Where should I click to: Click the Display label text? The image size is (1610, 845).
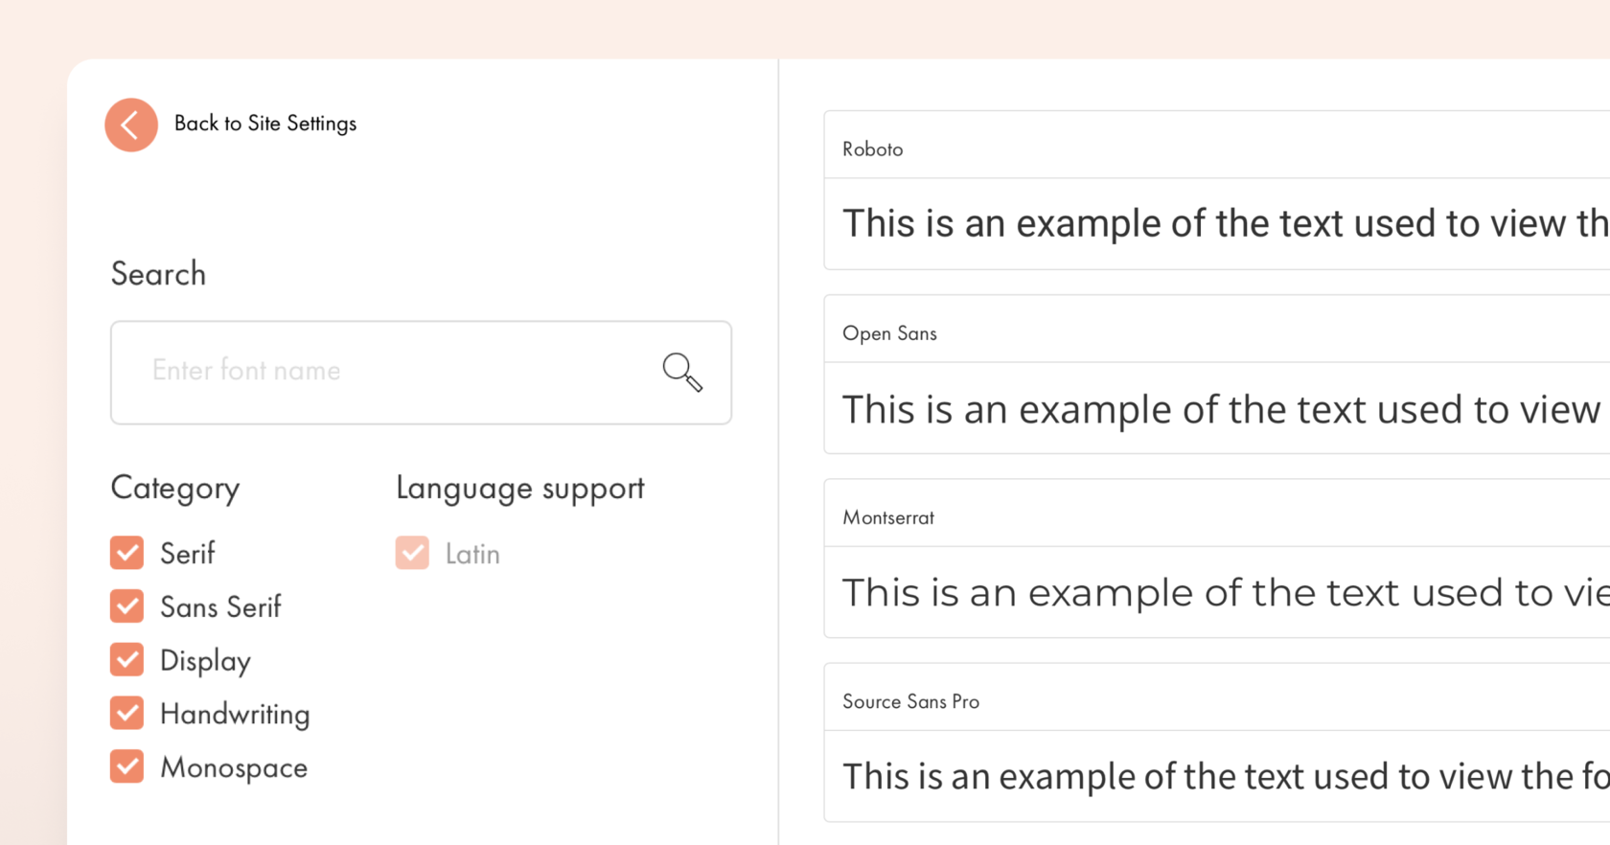tap(205, 661)
